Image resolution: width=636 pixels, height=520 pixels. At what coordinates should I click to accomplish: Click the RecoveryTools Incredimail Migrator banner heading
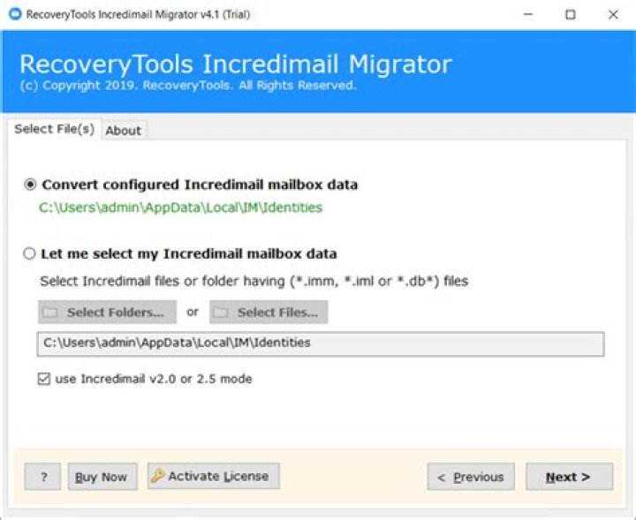pyautogui.click(x=236, y=64)
